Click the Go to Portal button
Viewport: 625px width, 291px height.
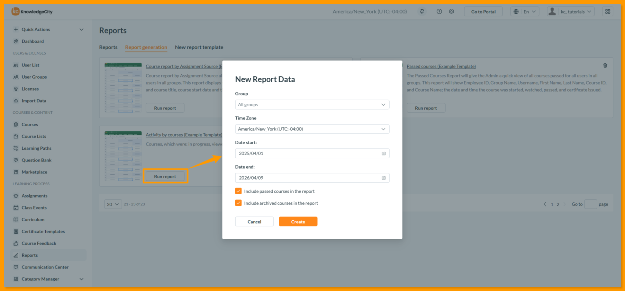click(483, 12)
